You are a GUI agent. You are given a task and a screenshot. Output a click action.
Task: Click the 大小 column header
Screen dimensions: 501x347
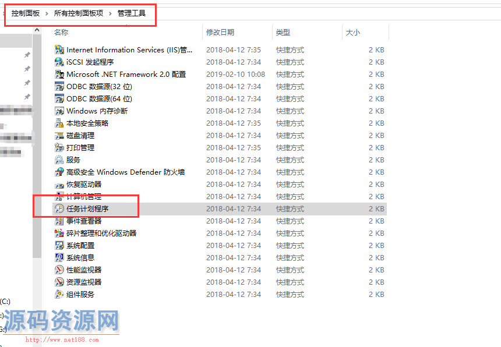point(353,33)
